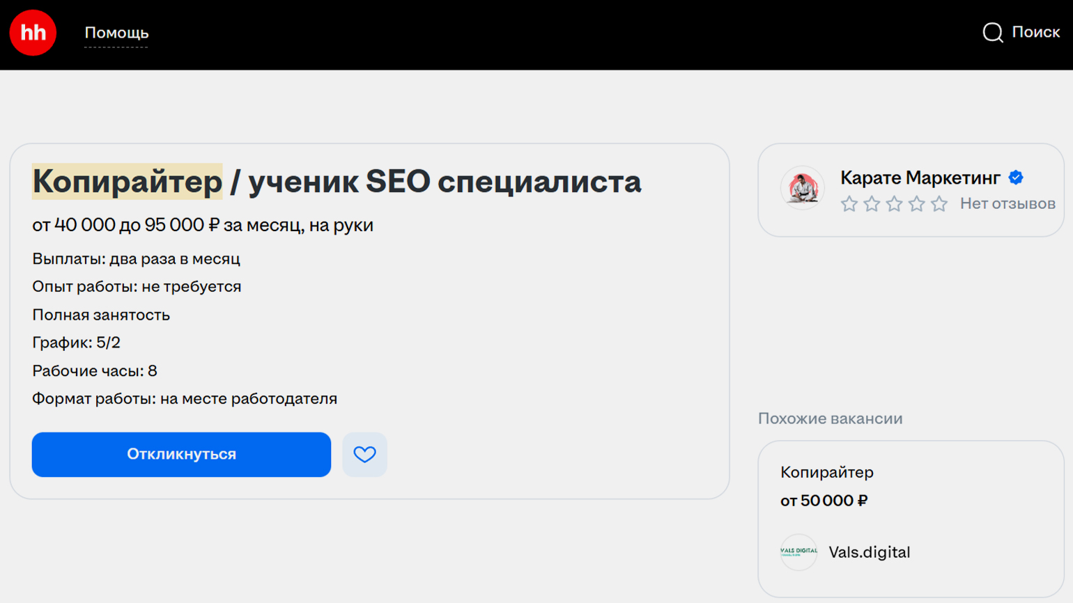Click the Vals.digital company logo
Screen dimensions: 1073x603
point(798,552)
